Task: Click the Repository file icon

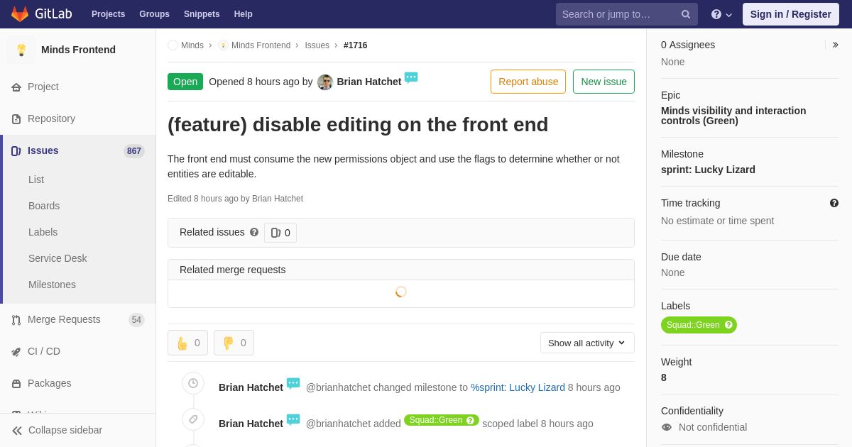Action: (x=16, y=119)
